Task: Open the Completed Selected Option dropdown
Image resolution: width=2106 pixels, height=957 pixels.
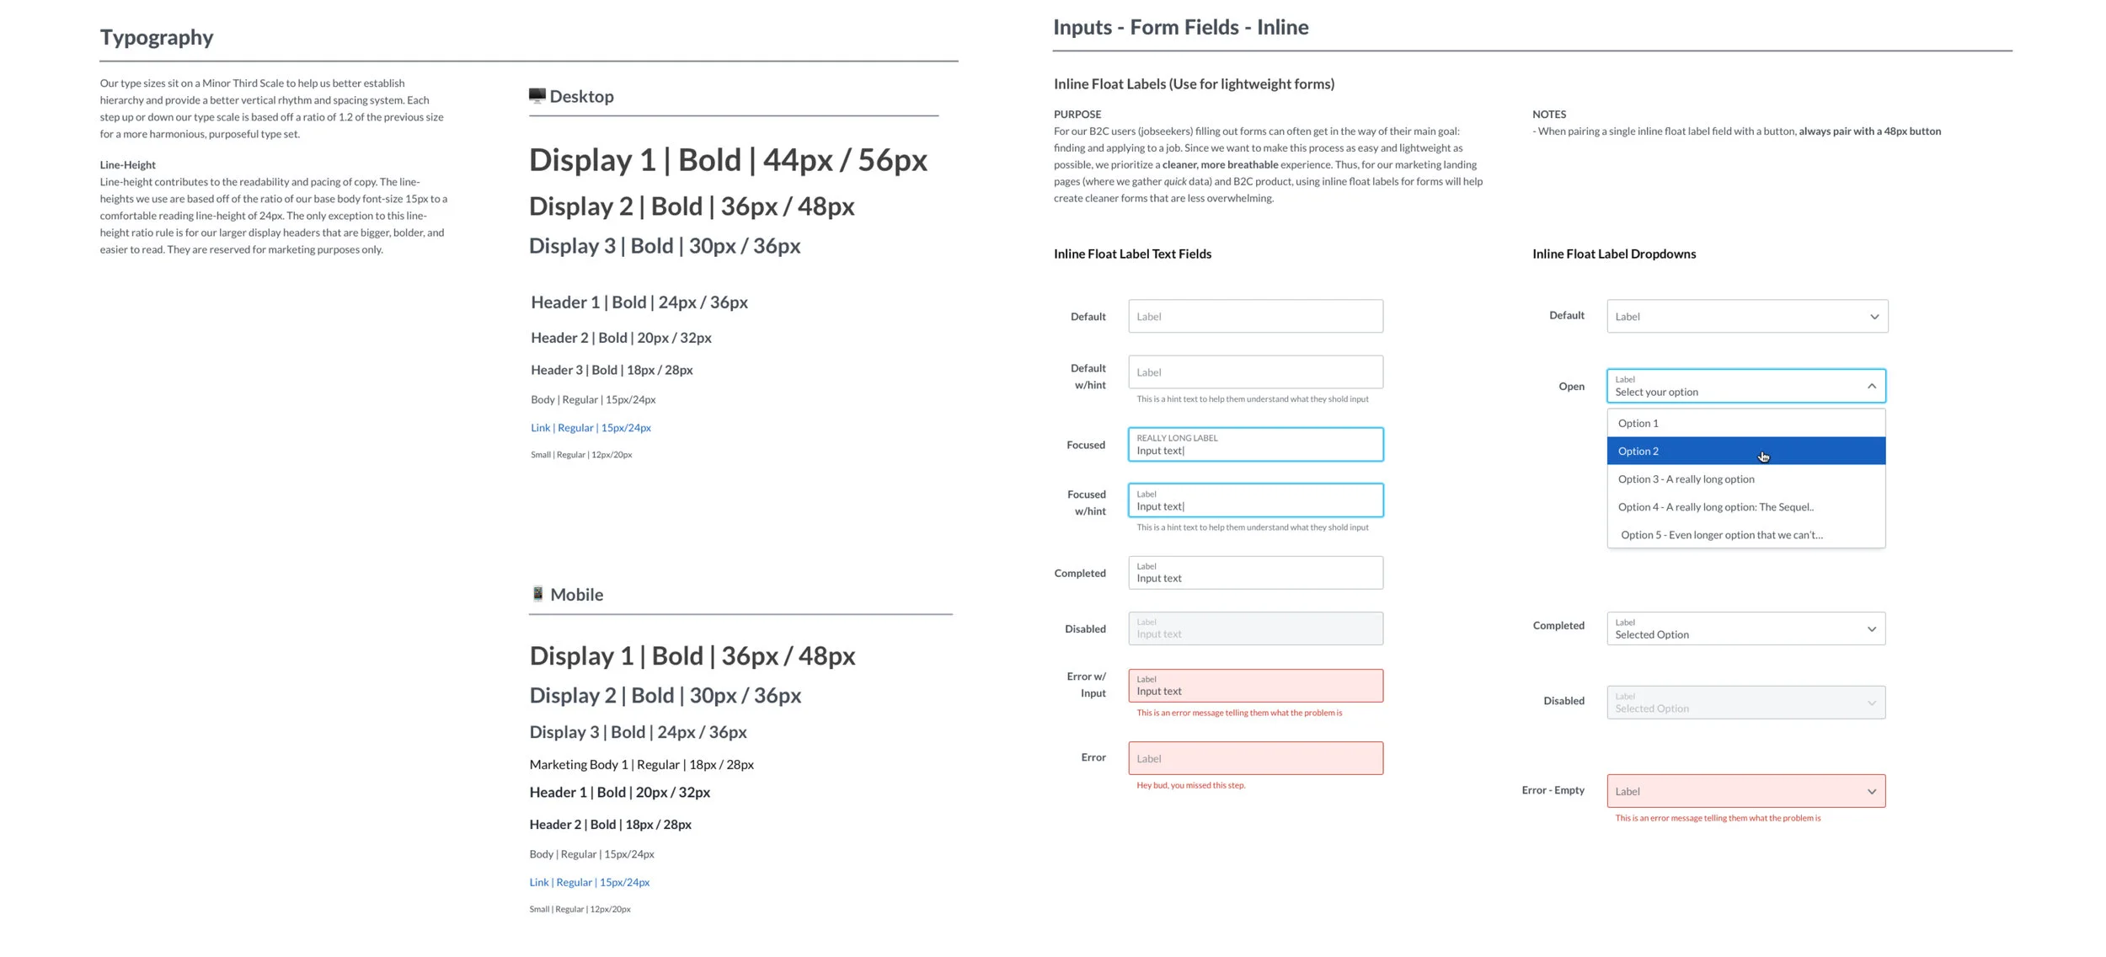Action: coord(1735,629)
